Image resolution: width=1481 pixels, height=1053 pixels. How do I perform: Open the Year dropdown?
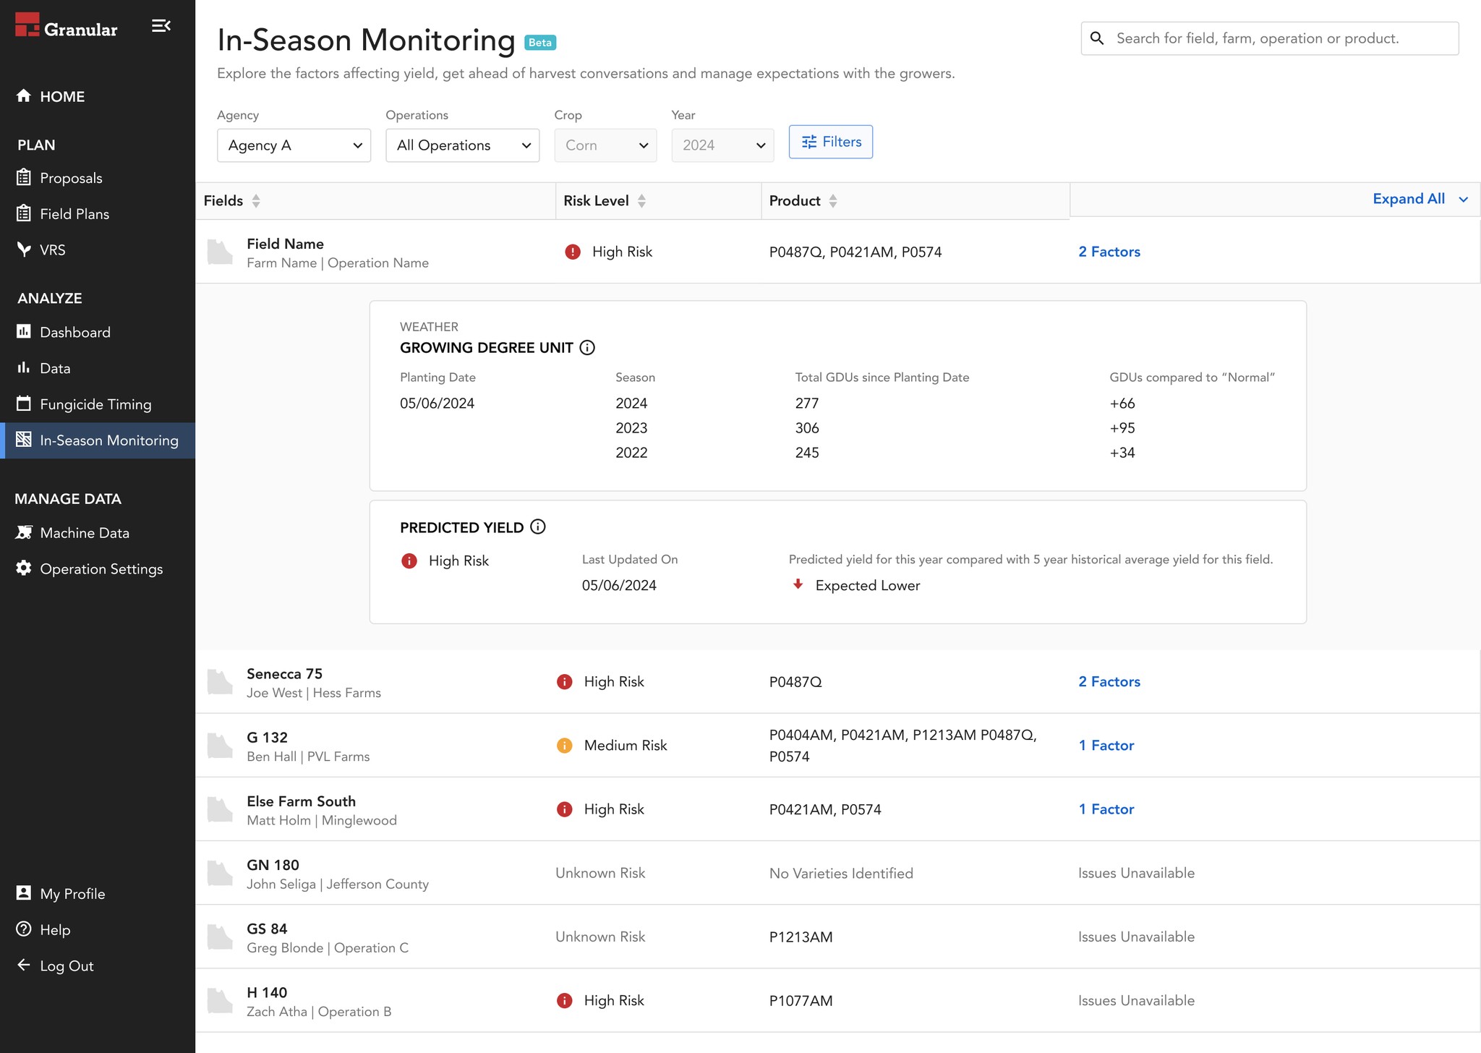coord(723,145)
